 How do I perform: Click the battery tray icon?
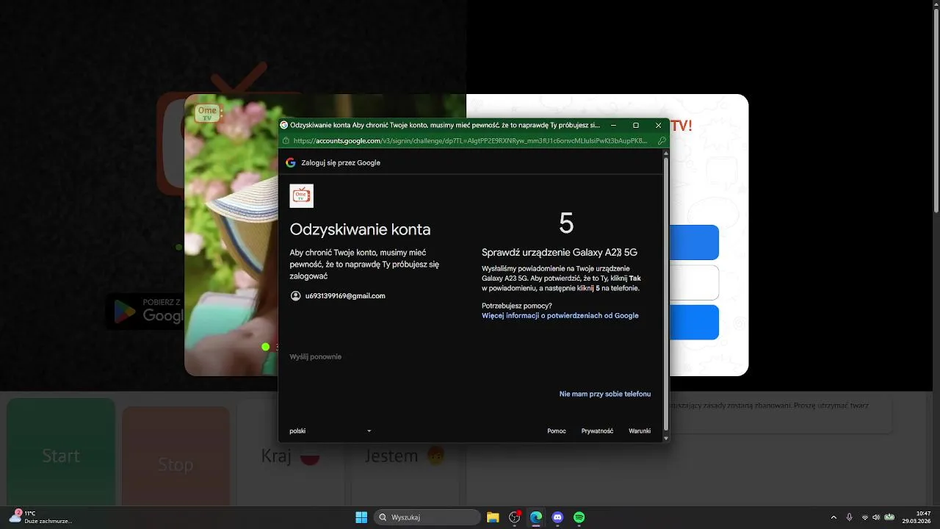click(x=889, y=517)
